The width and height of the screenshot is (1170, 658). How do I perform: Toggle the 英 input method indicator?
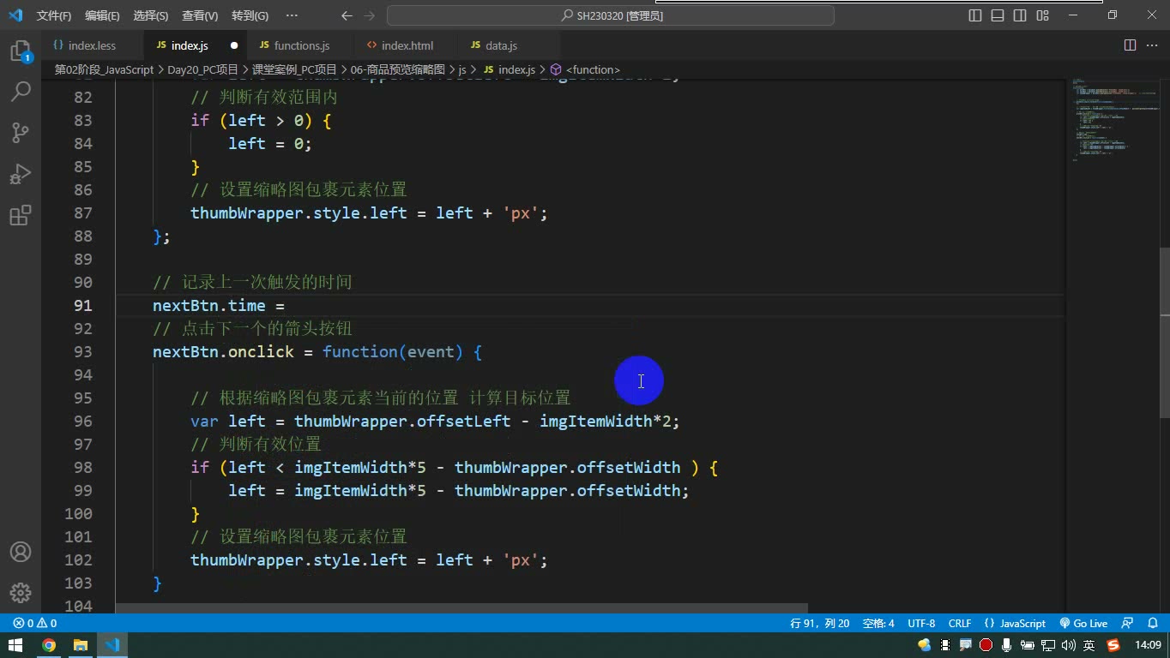[1089, 645]
